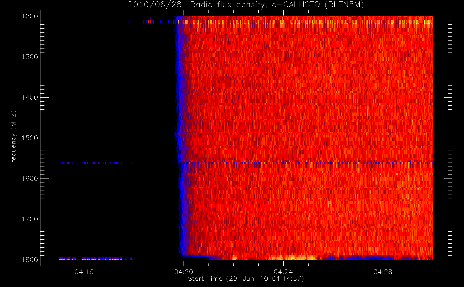Click the 'Frequency (MHZ)' axis title
The image size is (464, 287).
(x=13, y=138)
